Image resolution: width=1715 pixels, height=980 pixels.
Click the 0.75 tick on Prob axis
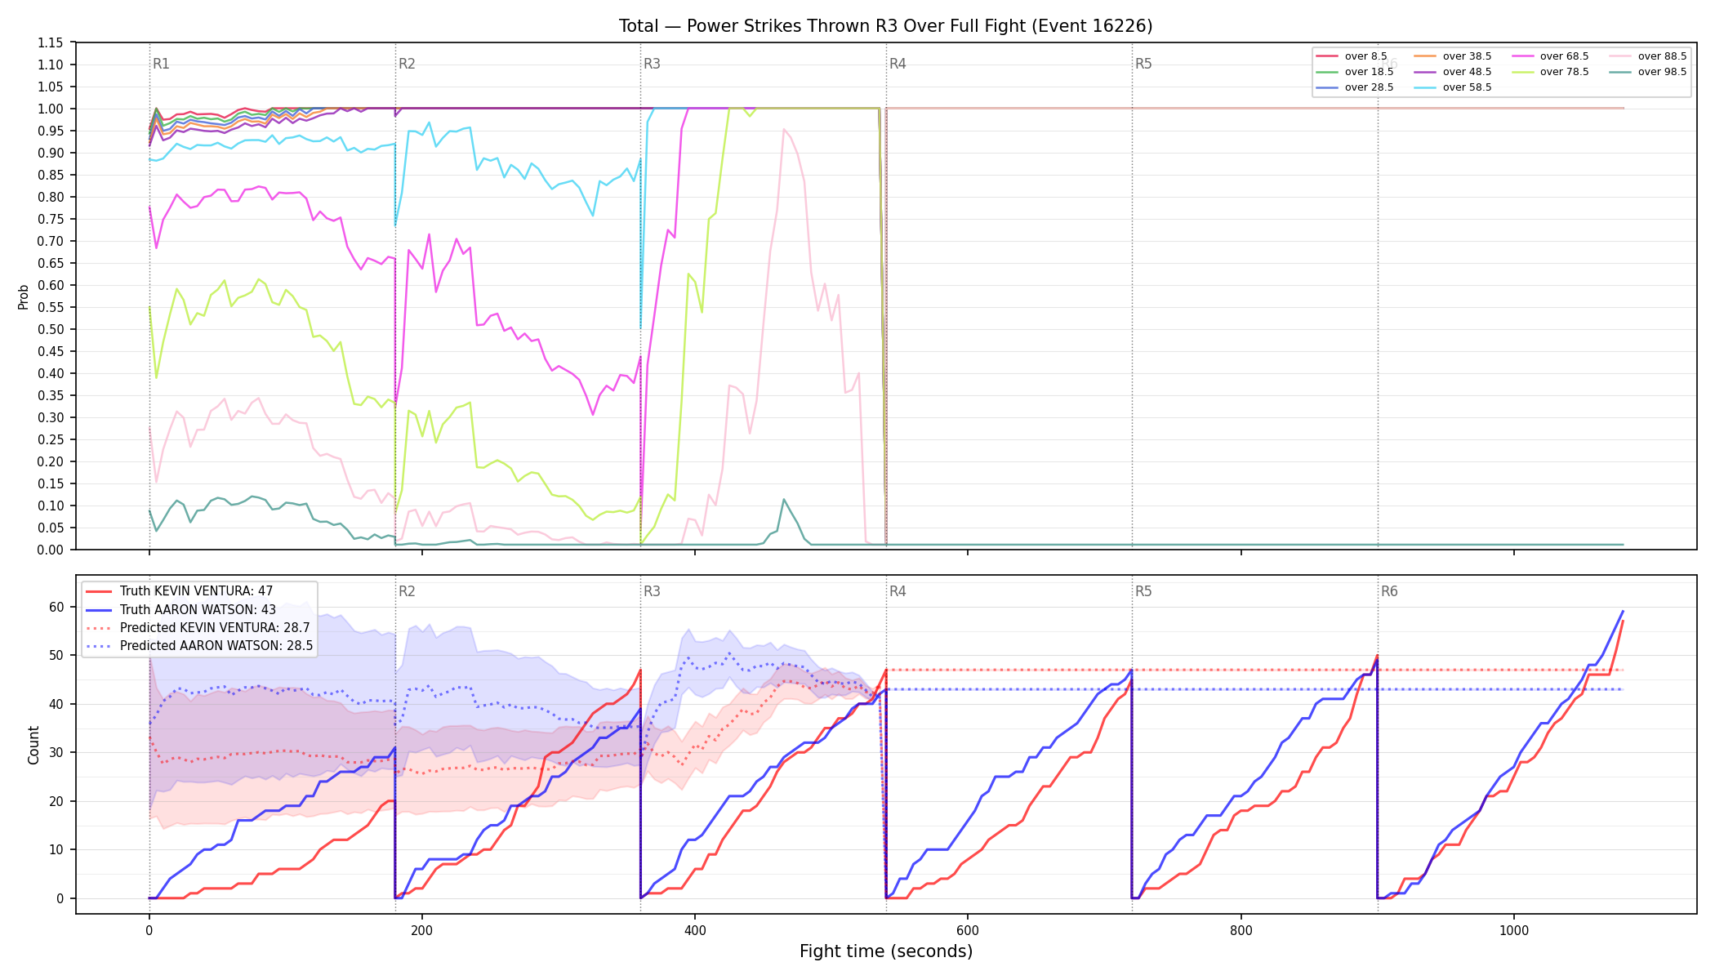tap(50, 219)
